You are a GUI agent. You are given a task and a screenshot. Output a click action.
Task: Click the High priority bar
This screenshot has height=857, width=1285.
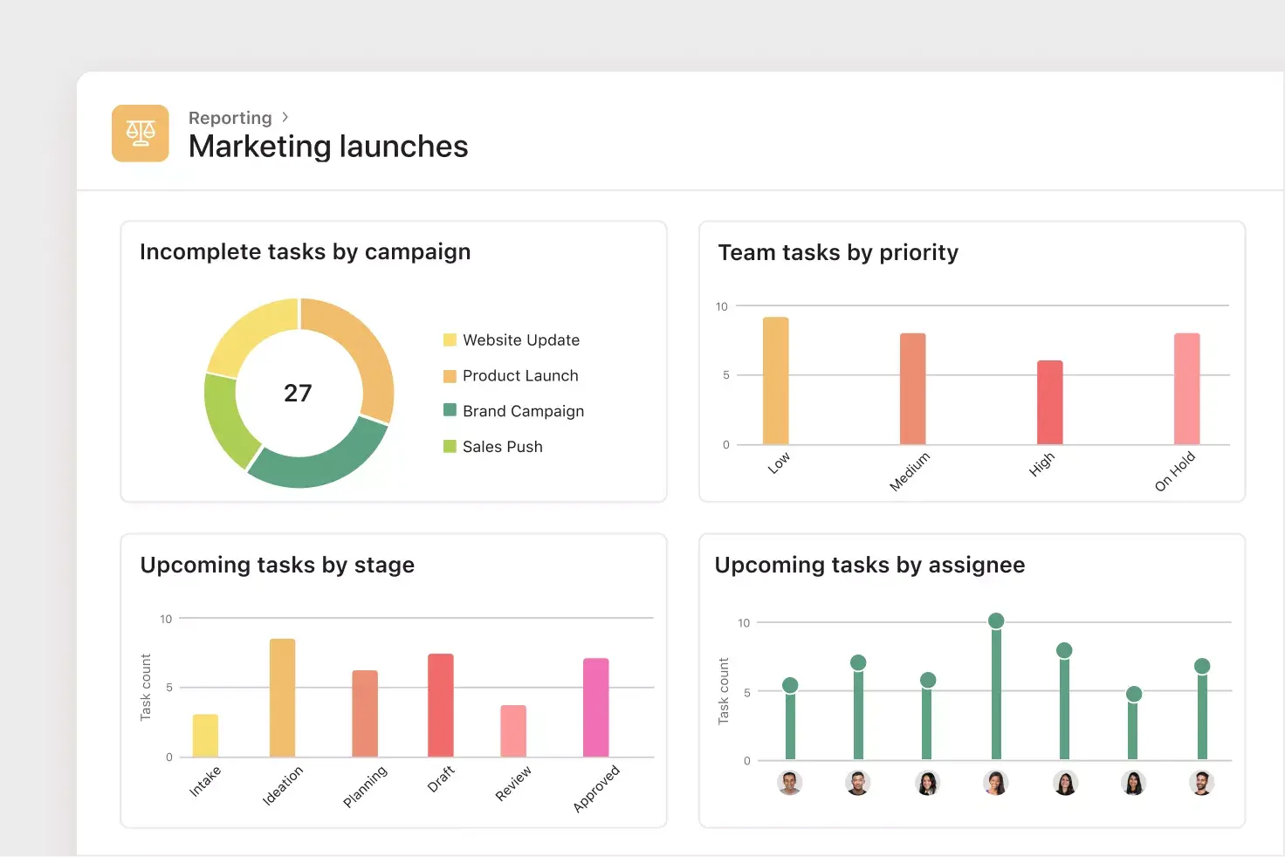[1049, 401]
